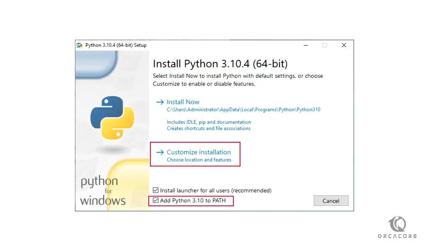429x251 pixels.
Task: Uncheck Add Python 3.10 to PATH
Action: coord(156,200)
